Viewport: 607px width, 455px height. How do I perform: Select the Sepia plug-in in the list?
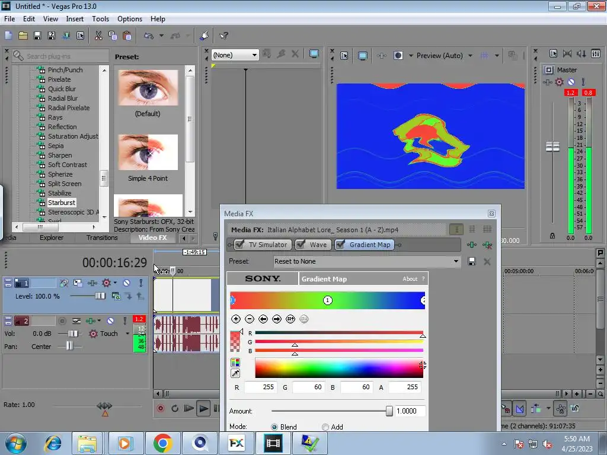[x=56, y=146]
